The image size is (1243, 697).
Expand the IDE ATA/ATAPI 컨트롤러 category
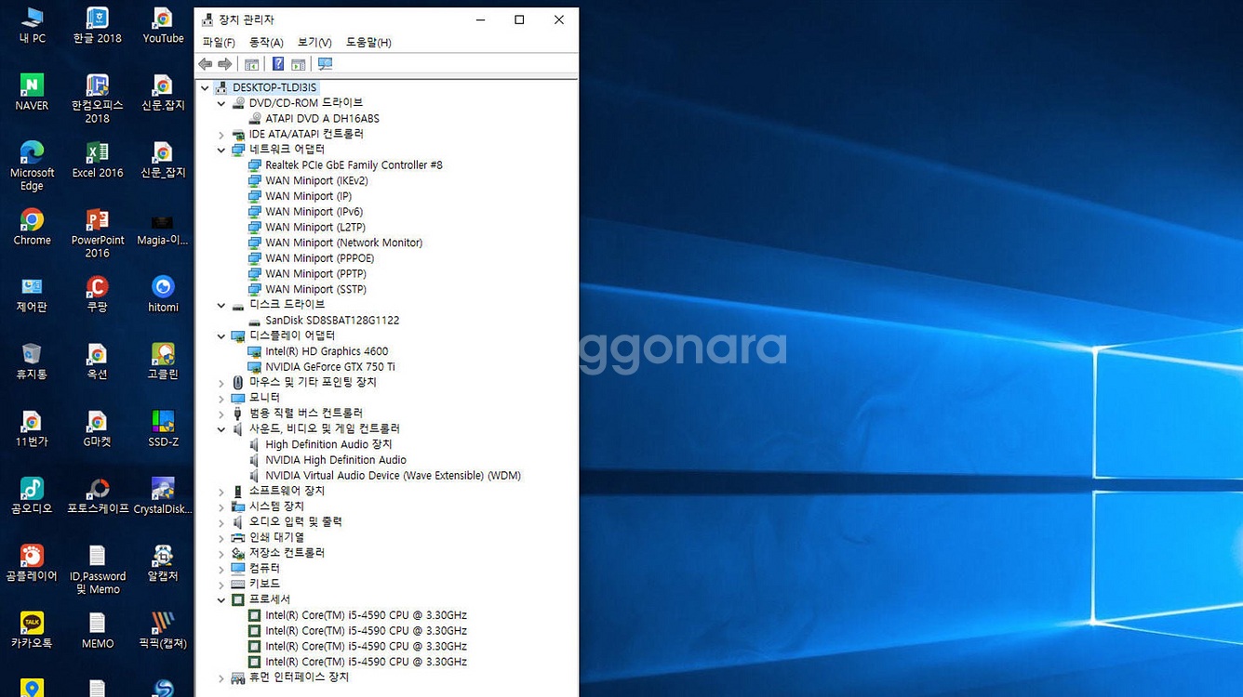(x=221, y=135)
